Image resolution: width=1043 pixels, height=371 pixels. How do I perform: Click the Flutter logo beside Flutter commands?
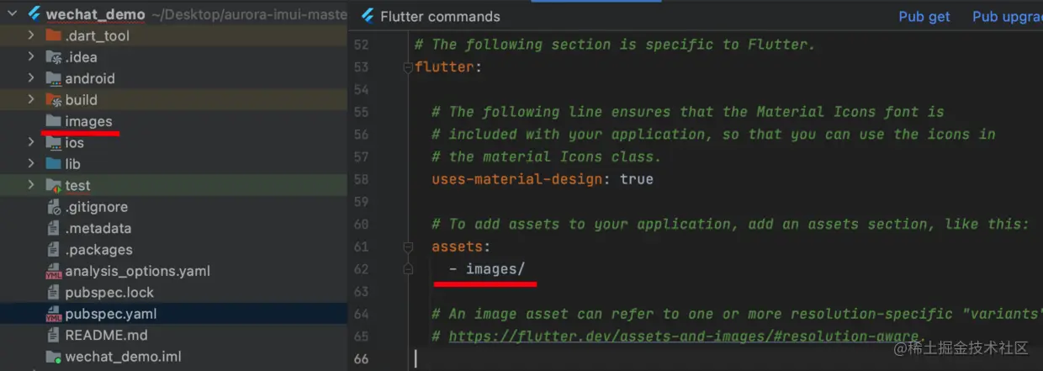point(367,16)
